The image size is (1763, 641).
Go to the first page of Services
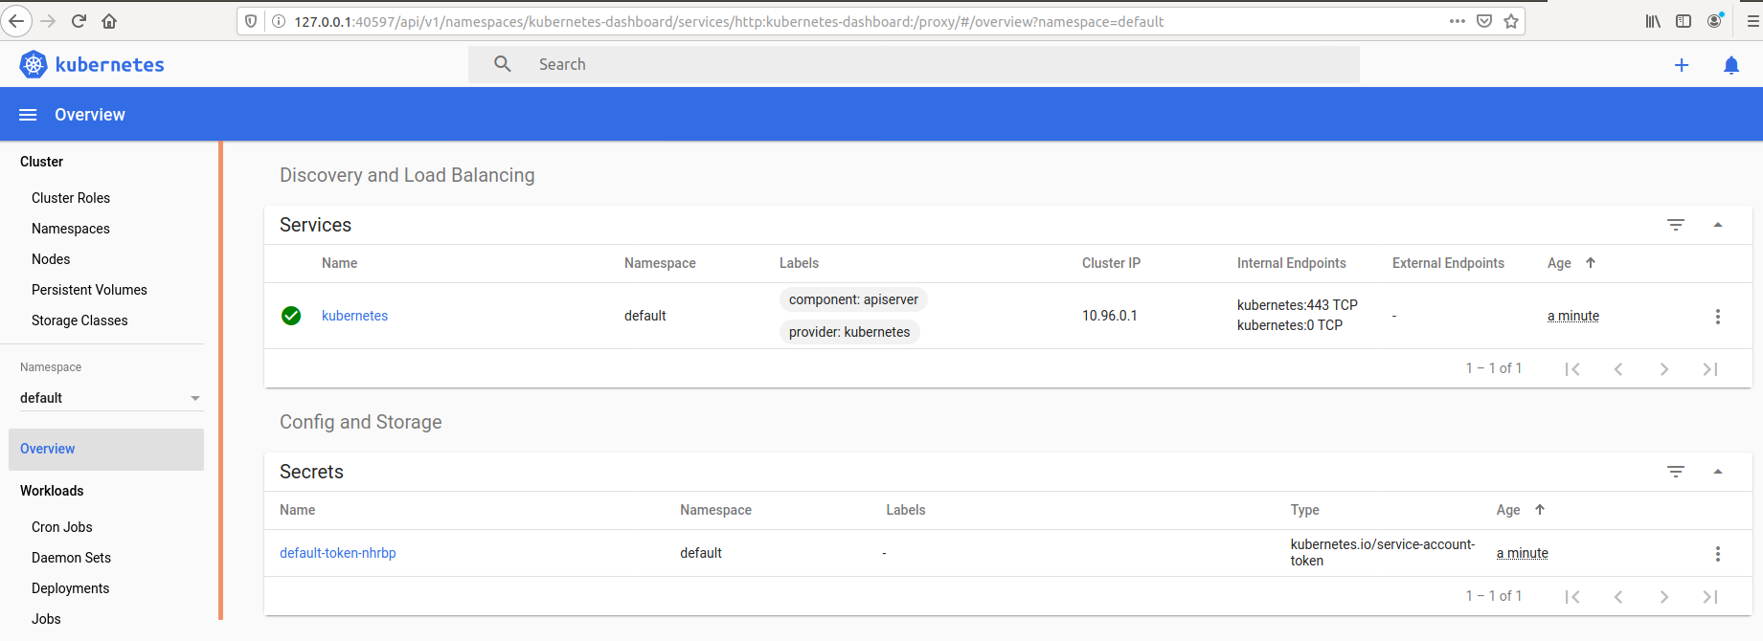point(1572,369)
